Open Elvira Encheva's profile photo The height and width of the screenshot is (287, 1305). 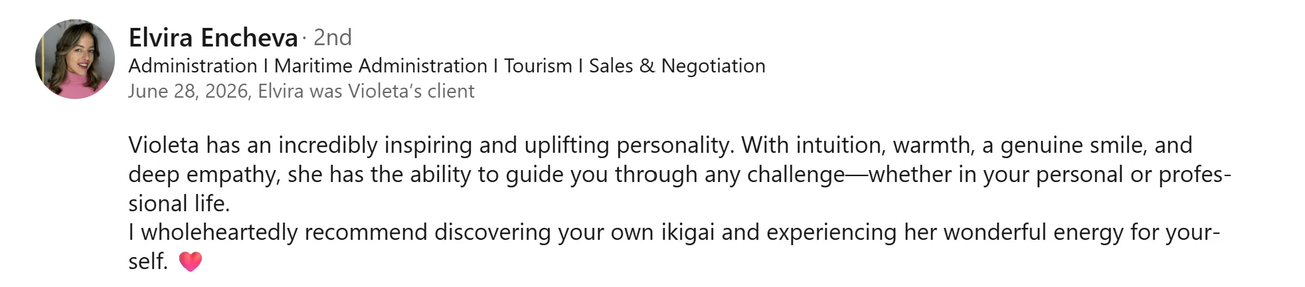pyautogui.click(x=75, y=59)
